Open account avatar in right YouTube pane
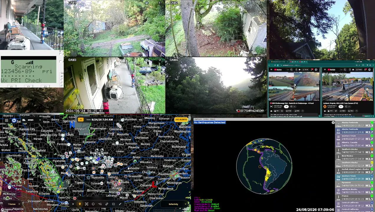 point(369,69)
